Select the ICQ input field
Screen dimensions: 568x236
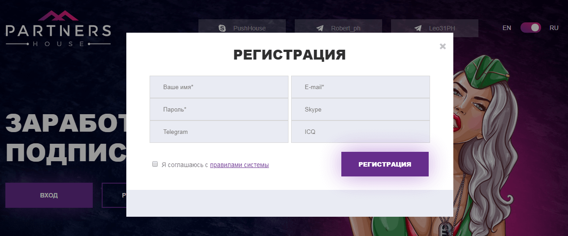click(x=360, y=132)
